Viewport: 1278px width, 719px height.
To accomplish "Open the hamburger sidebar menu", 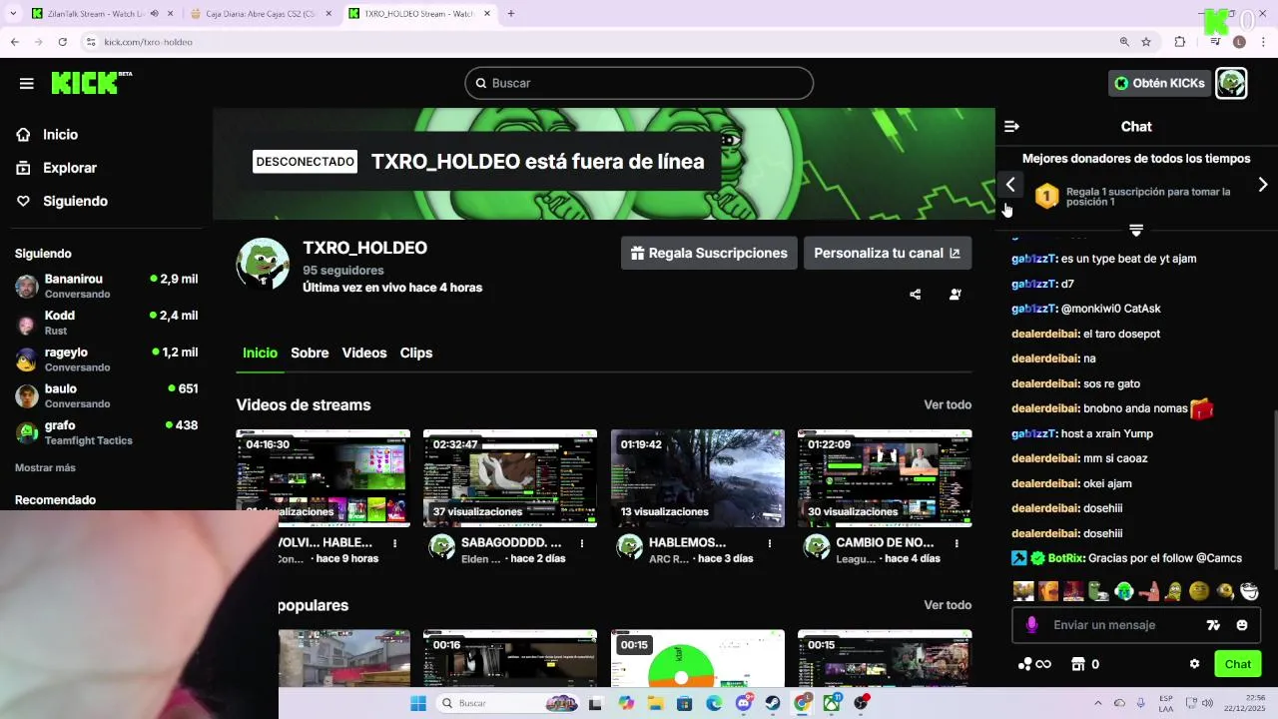I will pos(27,84).
